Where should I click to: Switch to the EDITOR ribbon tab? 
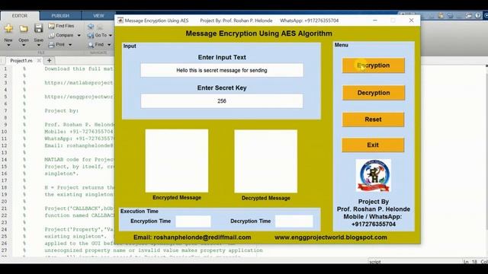pos(20,15)
